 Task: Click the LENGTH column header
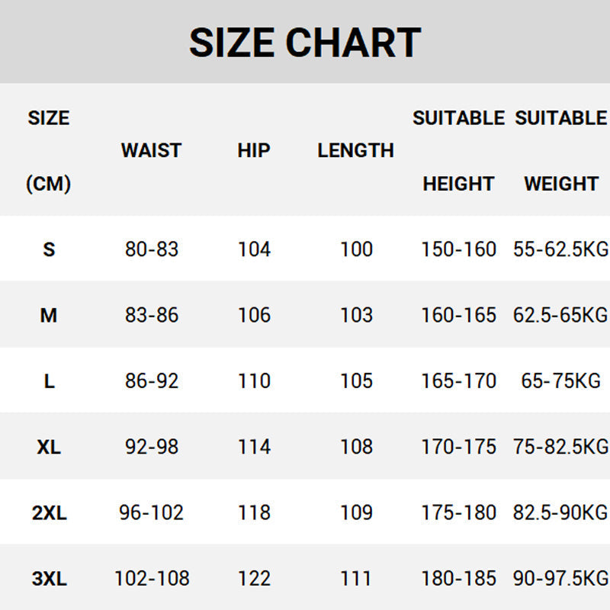click(x=355, y=150)
